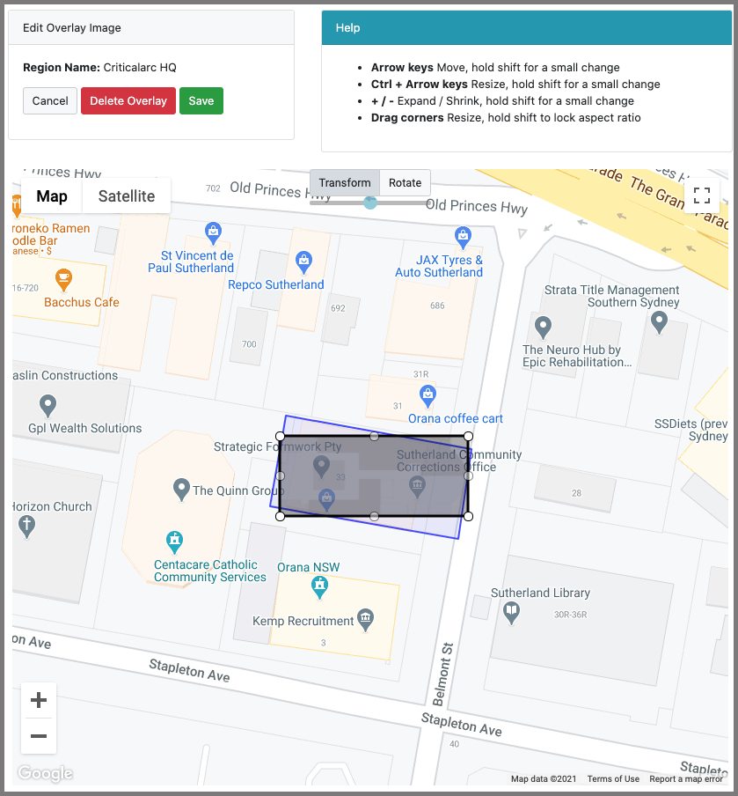Click the overlay top-left corner handle
This screenshot has height=796, width=738.
click(x=280, y=436)
